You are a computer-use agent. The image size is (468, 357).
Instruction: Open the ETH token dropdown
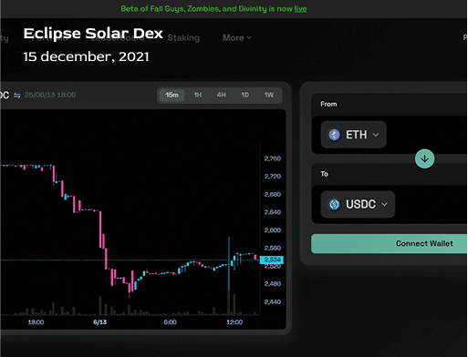click(x=354, y=135)
